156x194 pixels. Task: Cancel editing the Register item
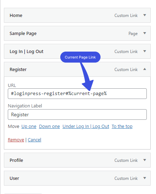click(34, 140)
